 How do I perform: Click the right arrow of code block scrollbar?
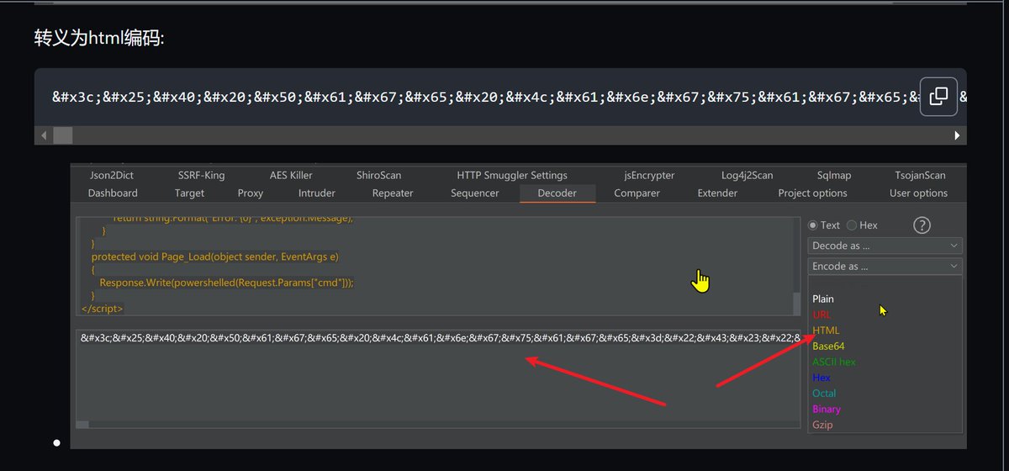tap(957, 135)
